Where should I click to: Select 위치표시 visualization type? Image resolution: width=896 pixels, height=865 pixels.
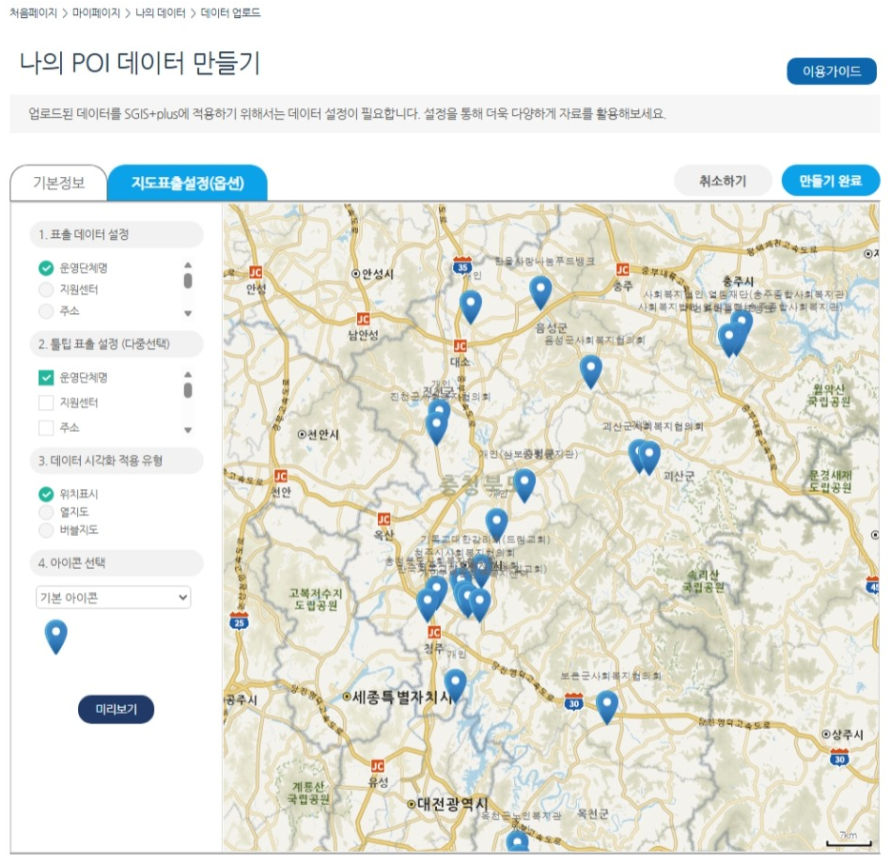(x=47, y=494)
